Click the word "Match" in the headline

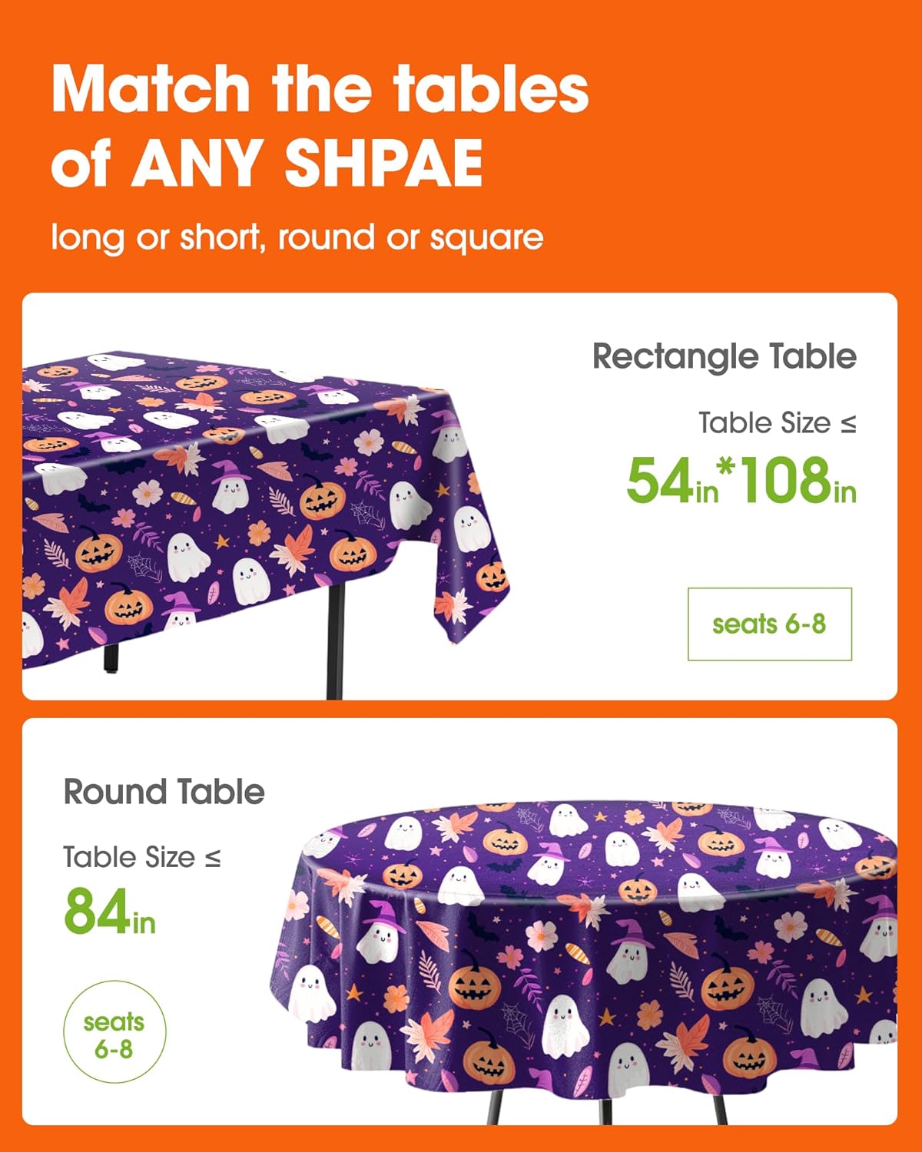coord(151,89)
